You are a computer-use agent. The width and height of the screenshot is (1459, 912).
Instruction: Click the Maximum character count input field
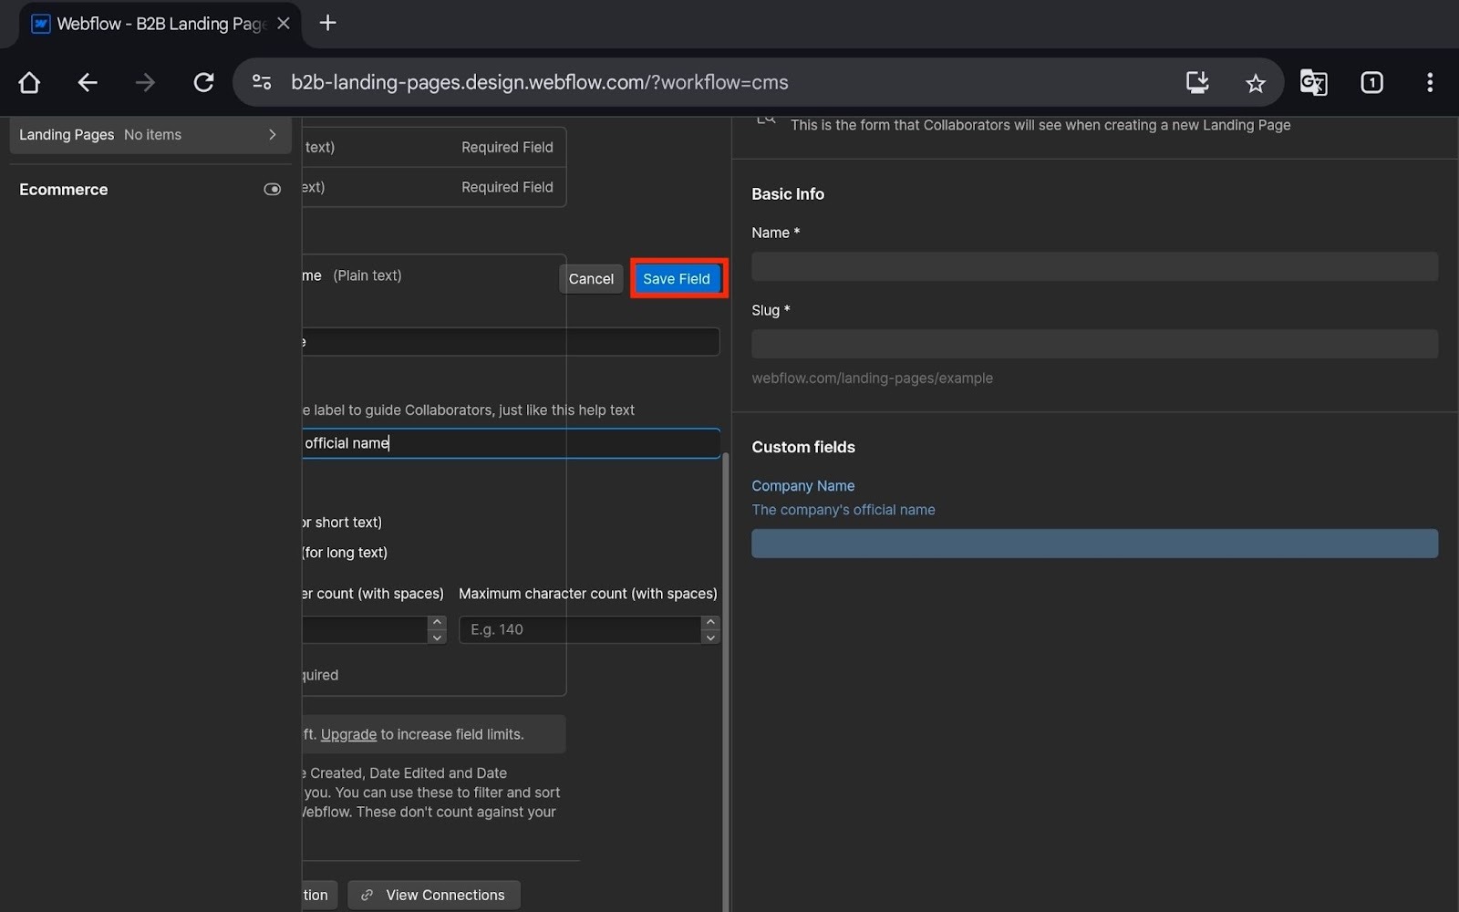(580, 629)
